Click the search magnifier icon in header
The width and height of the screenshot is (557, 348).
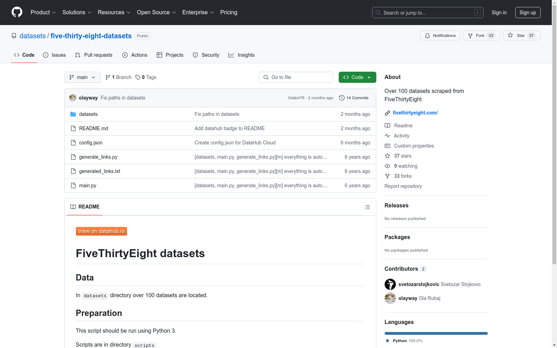coord(378,13)
